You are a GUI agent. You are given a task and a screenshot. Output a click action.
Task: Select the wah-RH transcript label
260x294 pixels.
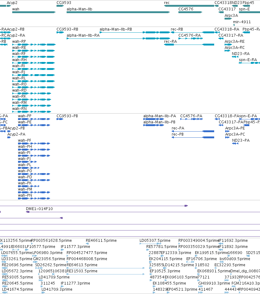click(19, 60)
